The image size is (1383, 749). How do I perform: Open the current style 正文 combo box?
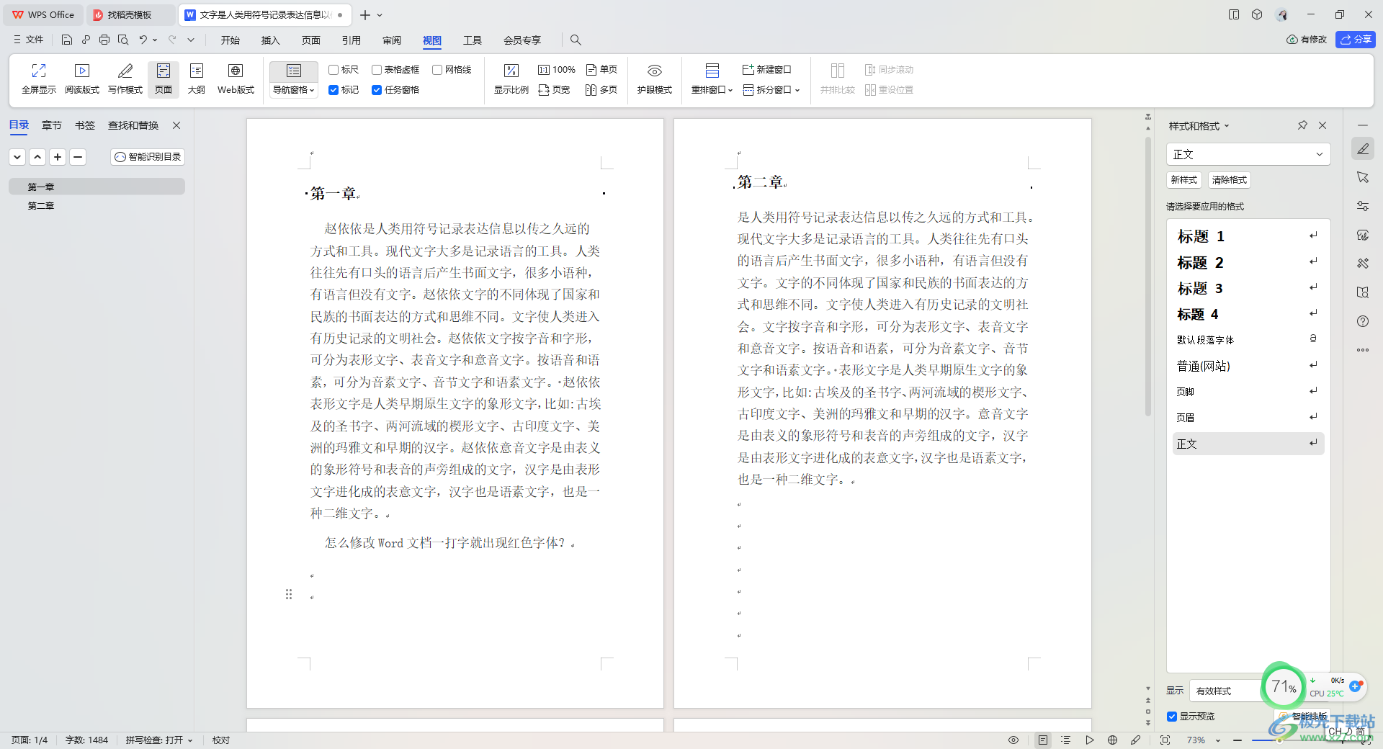coord(1248,154)
